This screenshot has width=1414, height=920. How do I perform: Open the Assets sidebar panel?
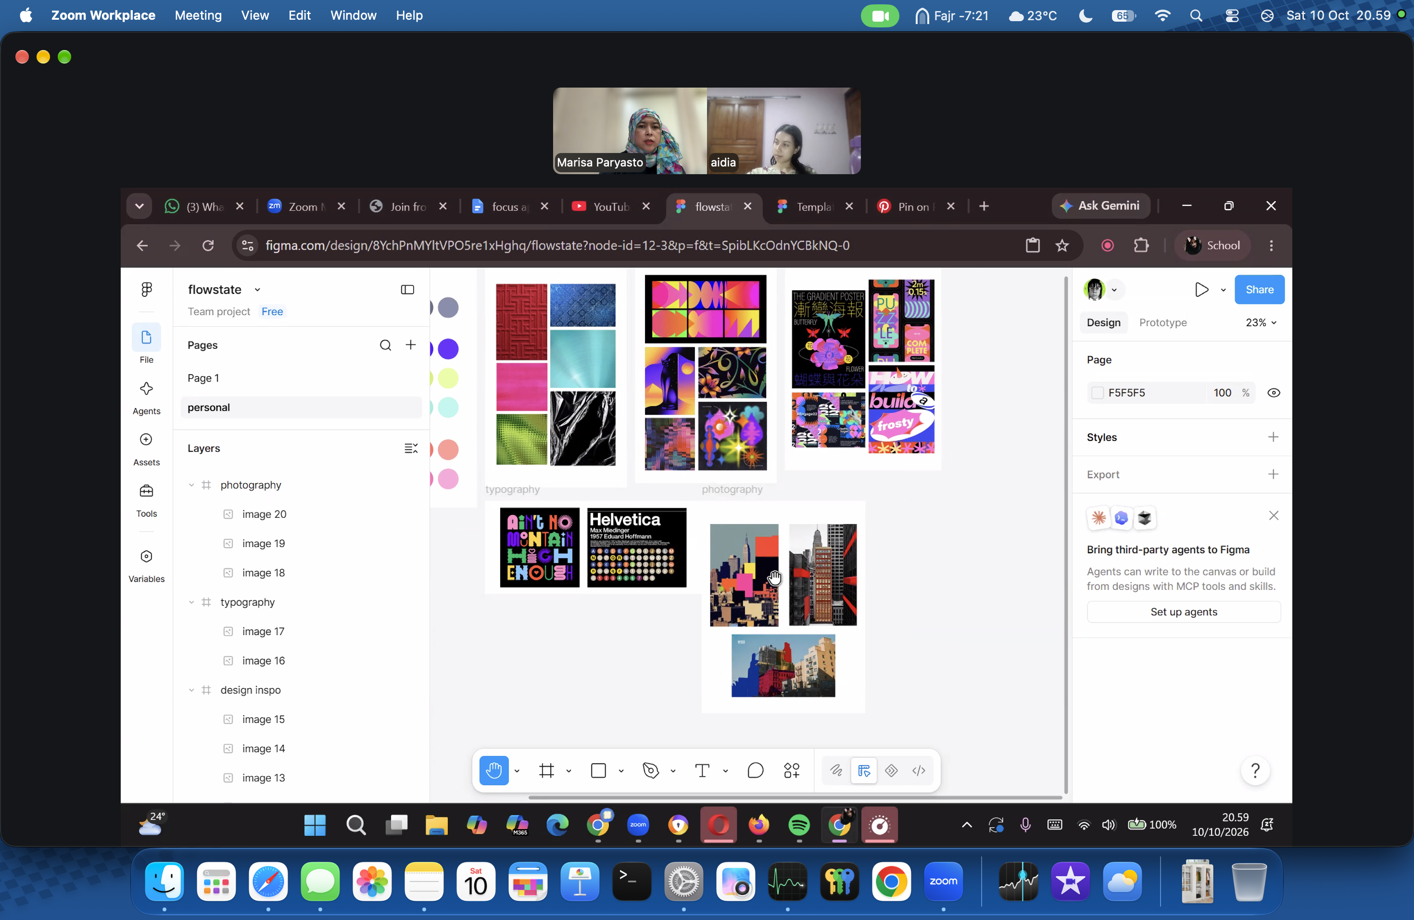point(146,449)
